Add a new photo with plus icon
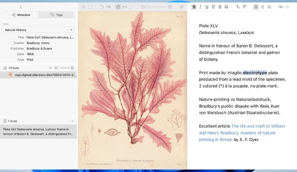This screenshot has width=297, height=172. pos(50,68)
